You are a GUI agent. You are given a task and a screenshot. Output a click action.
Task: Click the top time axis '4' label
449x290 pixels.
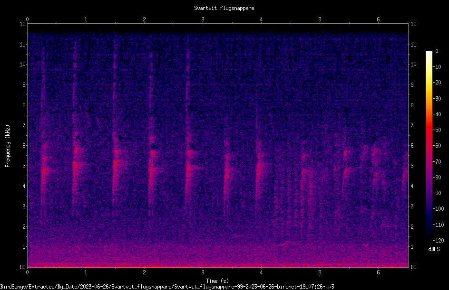pos(261,19)
